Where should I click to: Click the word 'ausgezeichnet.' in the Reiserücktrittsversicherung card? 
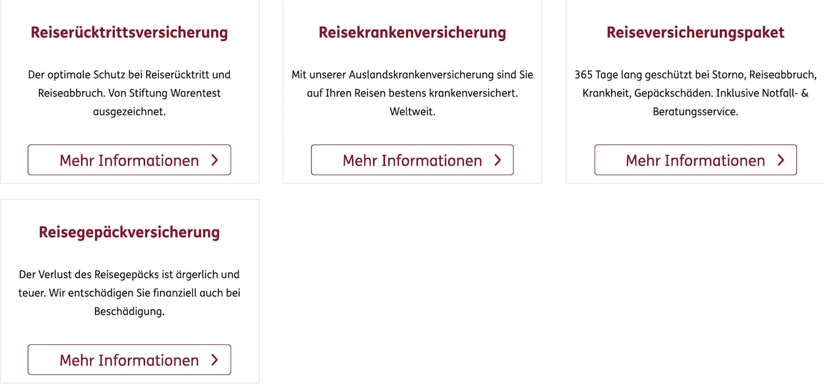[129, 111]
